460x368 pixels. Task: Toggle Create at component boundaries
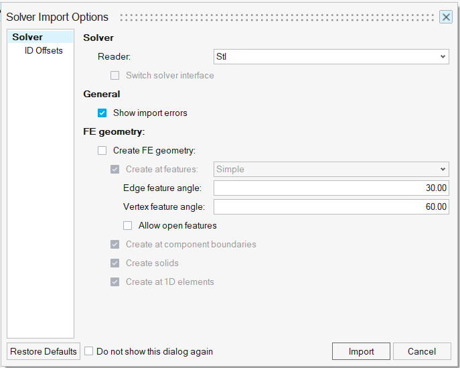tap(114, 245)
